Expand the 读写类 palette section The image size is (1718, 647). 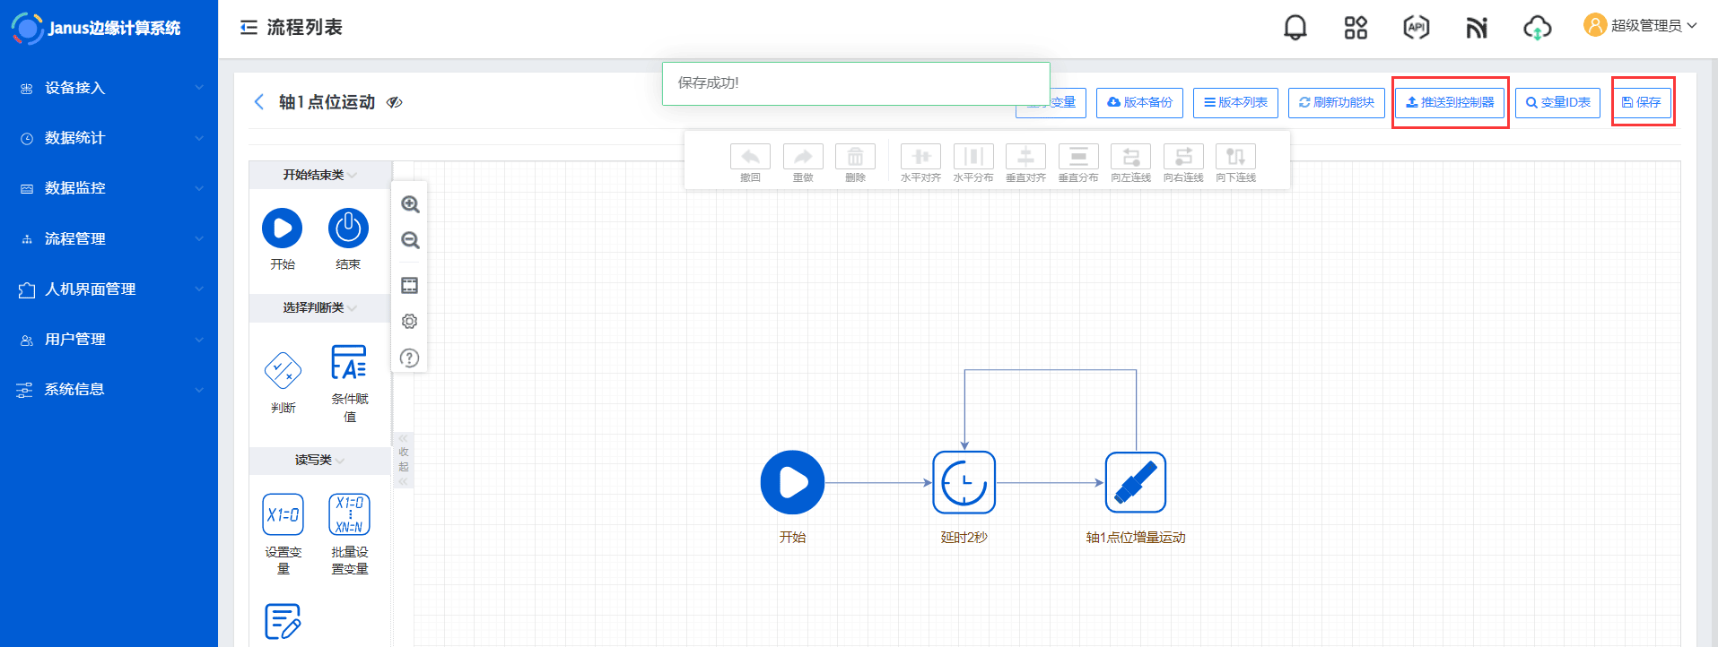pos(319,460)
